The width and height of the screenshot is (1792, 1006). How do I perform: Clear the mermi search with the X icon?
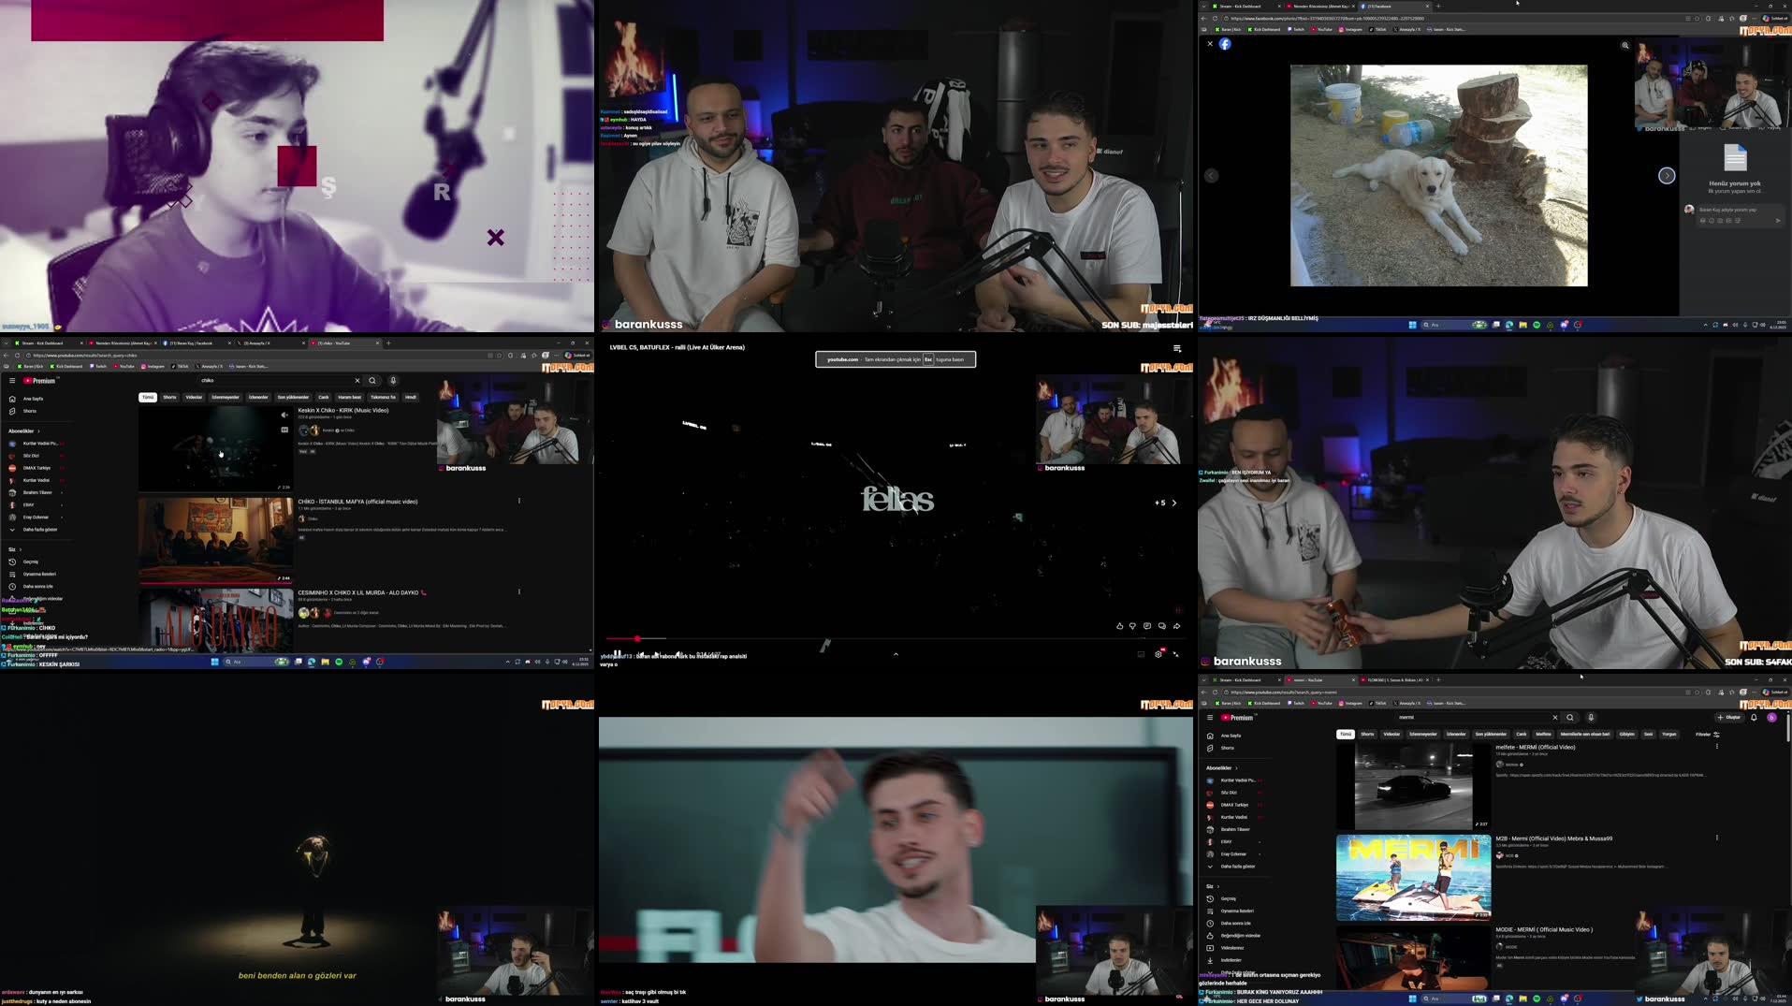(1554, 718)
